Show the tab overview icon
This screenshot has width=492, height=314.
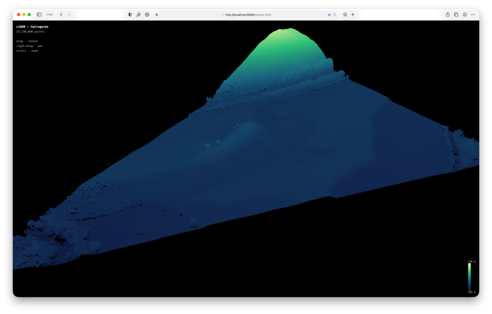coord(456,14)
